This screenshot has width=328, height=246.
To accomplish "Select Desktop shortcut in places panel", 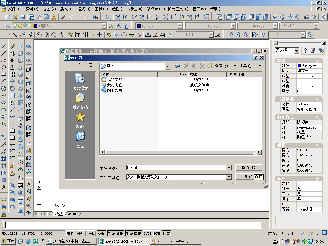I will [x=80, y=139].
